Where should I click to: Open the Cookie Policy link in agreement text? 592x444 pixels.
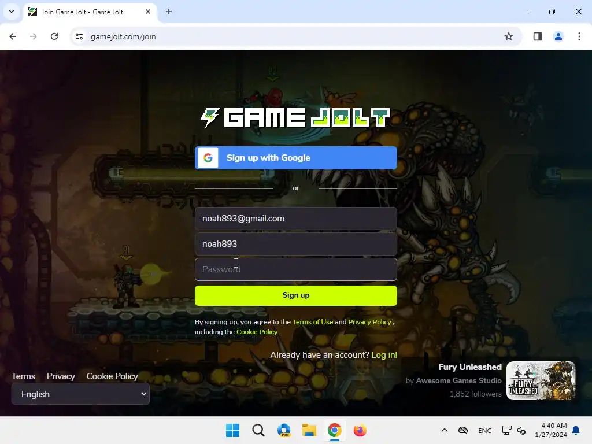[x=257, y=332]
